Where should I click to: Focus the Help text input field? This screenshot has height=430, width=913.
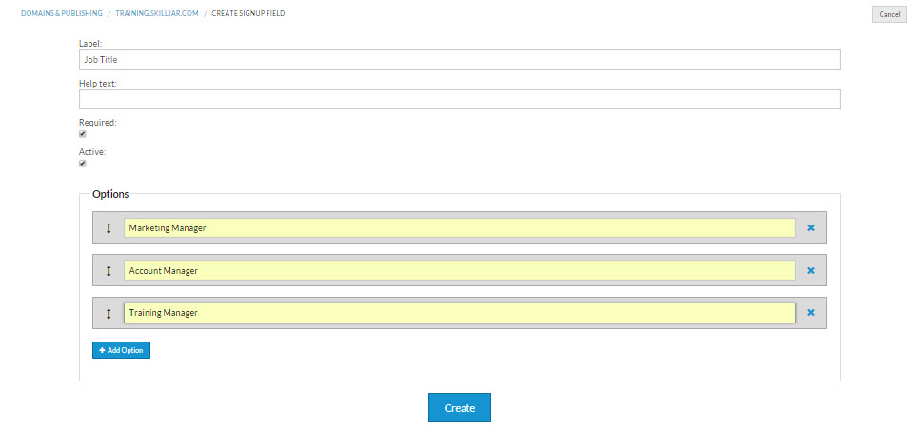point(459,99)
